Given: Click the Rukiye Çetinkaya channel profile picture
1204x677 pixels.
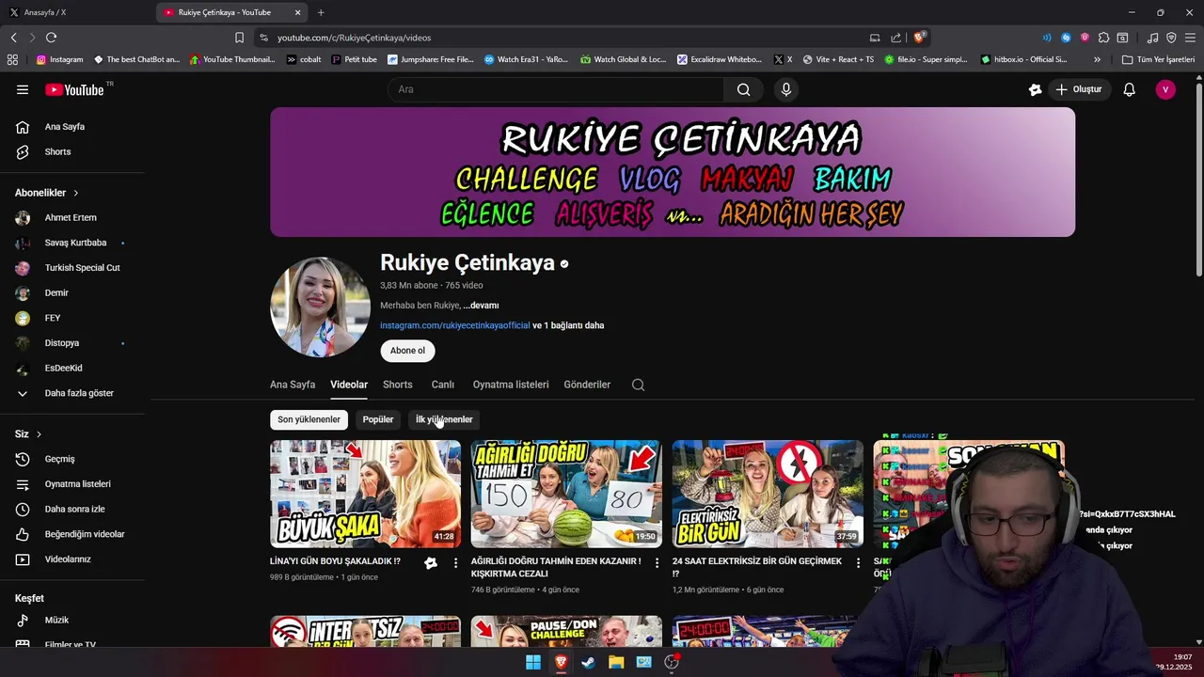Looking at the screenshot, I should pos(321,307).
